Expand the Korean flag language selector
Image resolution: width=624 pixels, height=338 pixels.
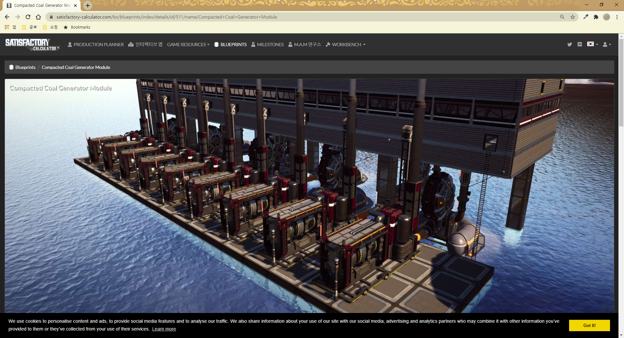tap(592, 44)
